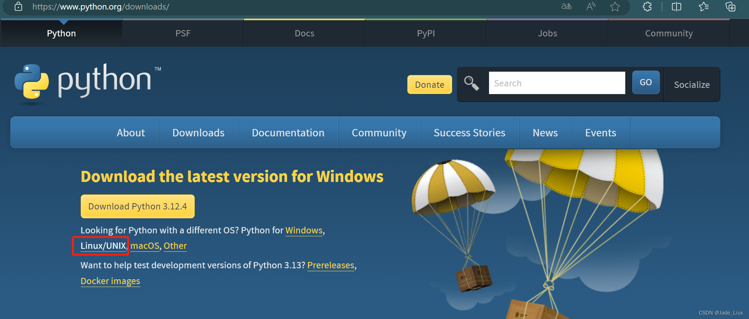Click the Donate button

(430, 85)
